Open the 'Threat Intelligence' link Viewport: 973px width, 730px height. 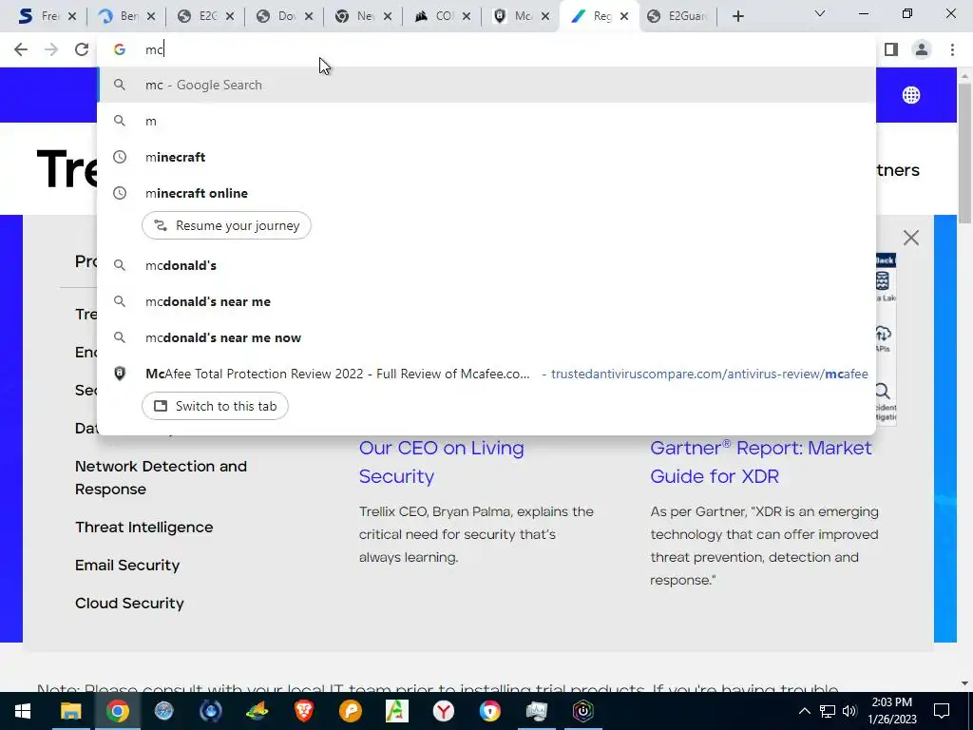pos(144,527)
